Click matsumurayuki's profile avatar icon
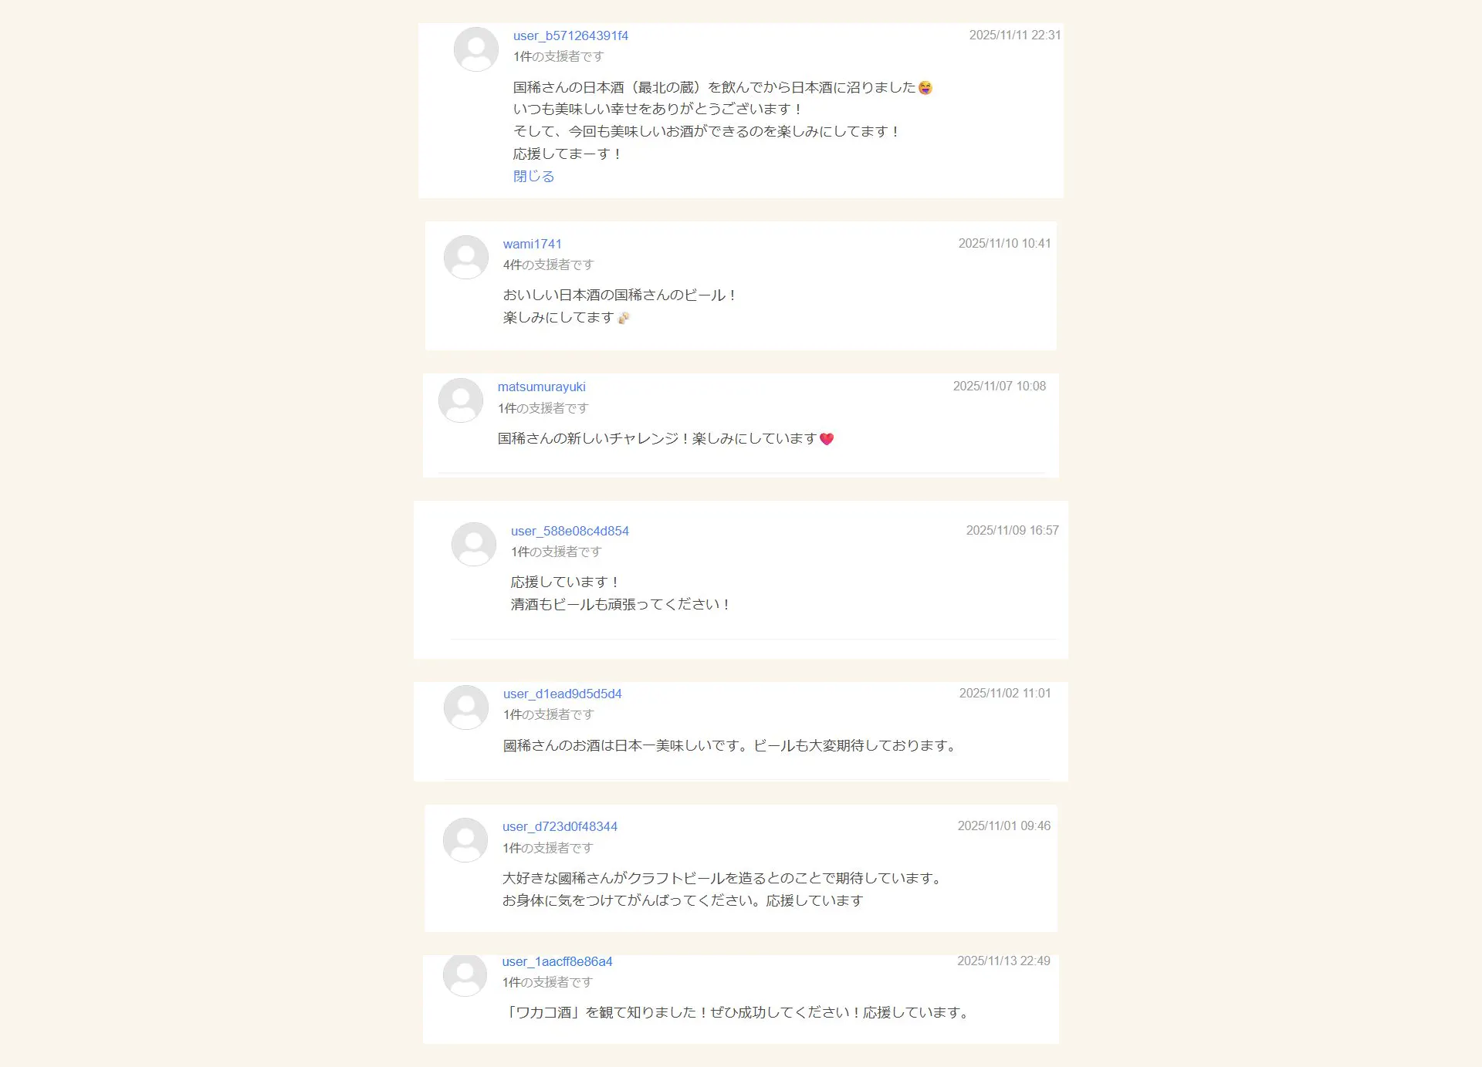The height and width of the screenshot is (1067, 1482). pos(461,400)
